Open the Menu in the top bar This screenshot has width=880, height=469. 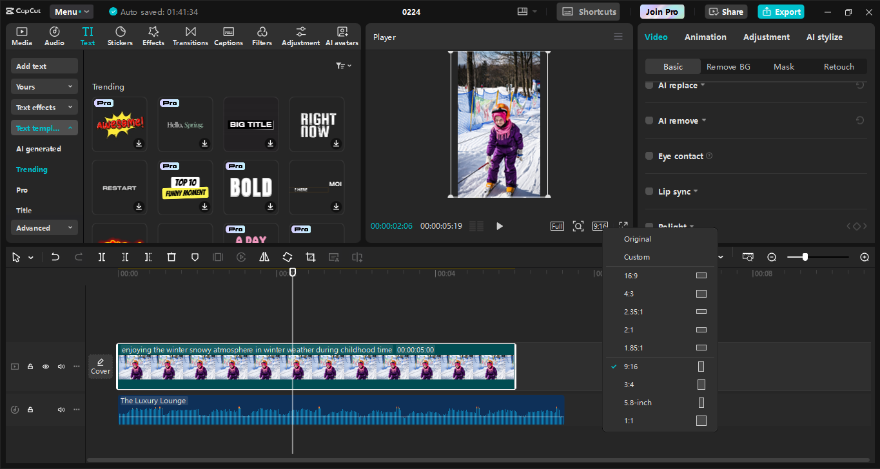pyautogui.click(x=71, y=11)
